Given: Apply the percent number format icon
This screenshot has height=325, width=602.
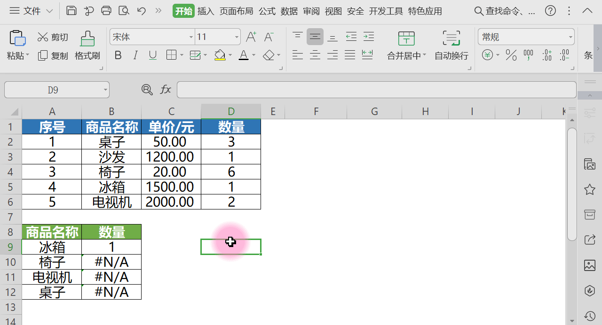Looking at the screenshot, I should (x=511, y=55).
